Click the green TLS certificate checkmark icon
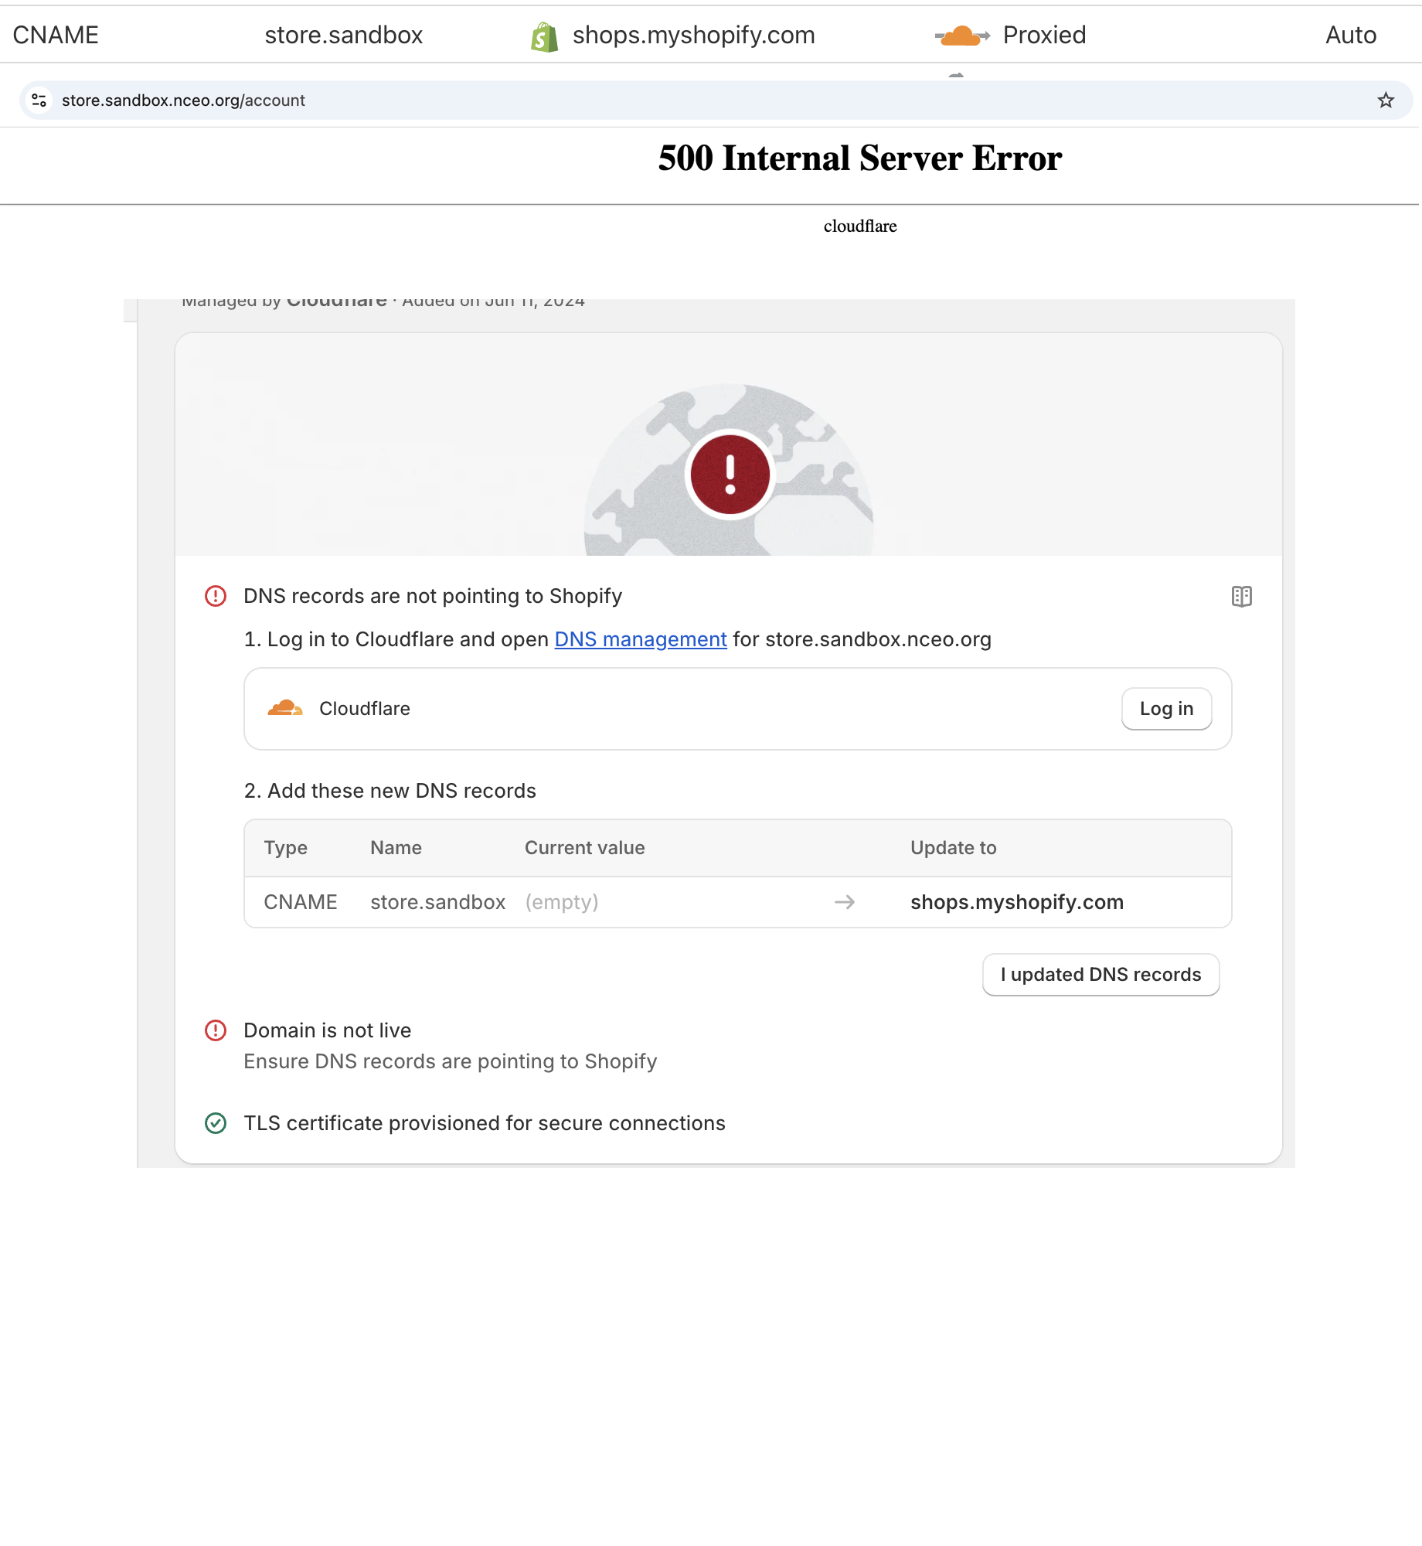 click(216, 1123)
